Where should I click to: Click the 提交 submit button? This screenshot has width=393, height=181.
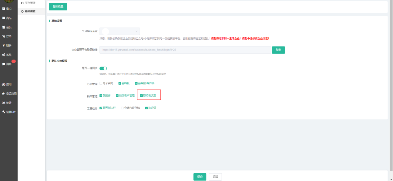(x=200, y=177)
